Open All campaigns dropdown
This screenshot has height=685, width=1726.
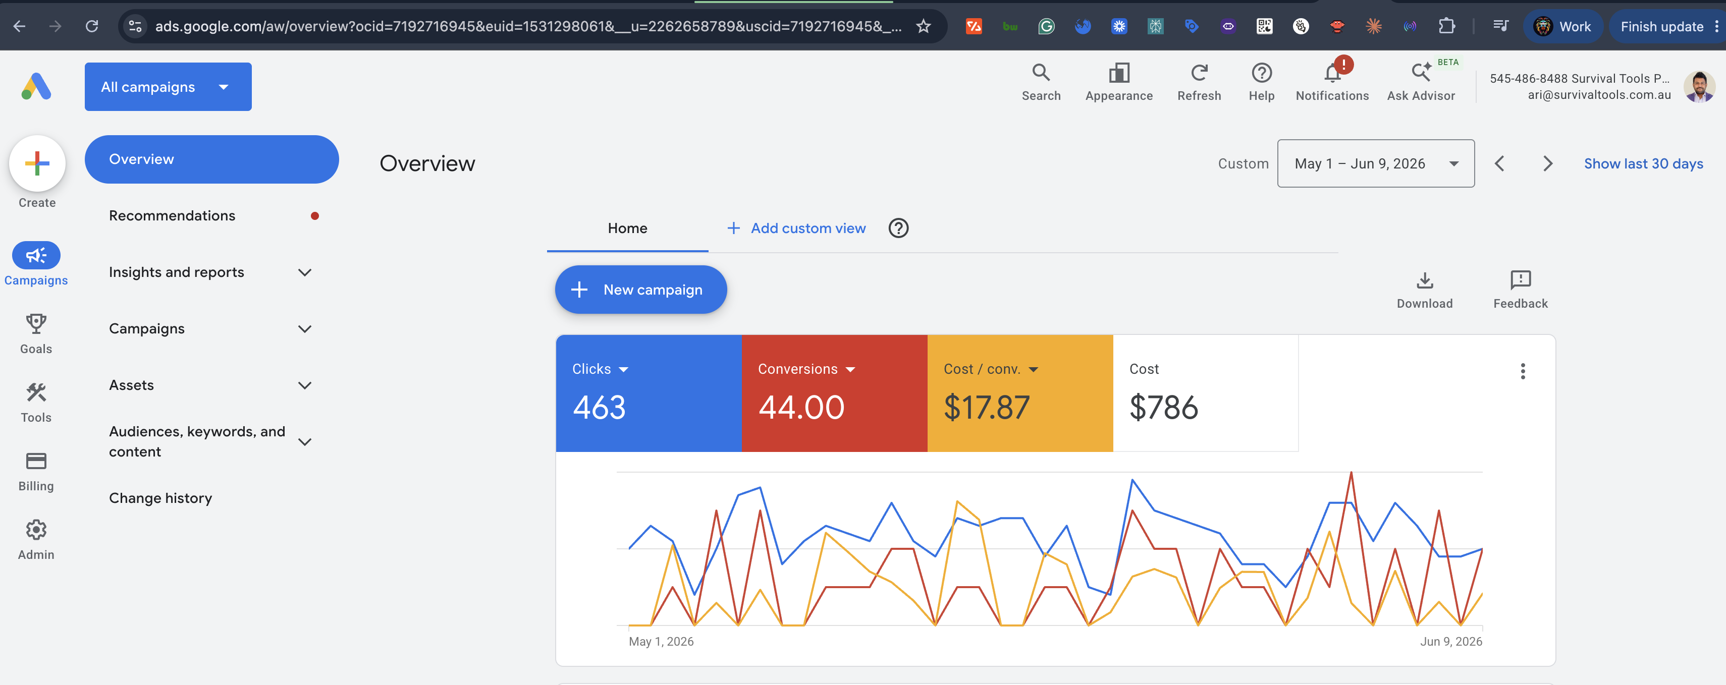point(168,86)
